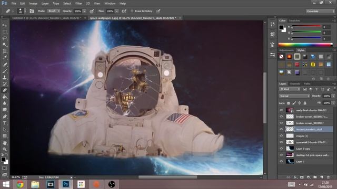Click the new group folder icon
Image resolution: width=337 pixels, height=189 pixels.
(315, 177)
